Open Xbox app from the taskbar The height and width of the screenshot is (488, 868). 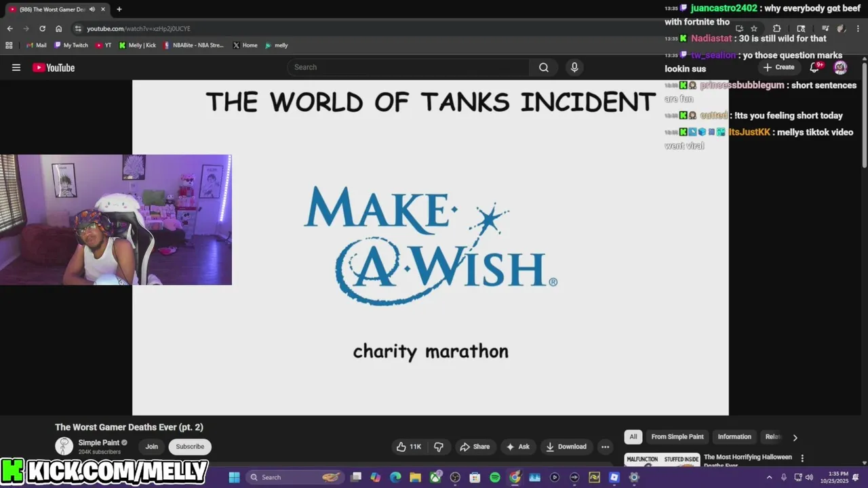click(435, 477)
